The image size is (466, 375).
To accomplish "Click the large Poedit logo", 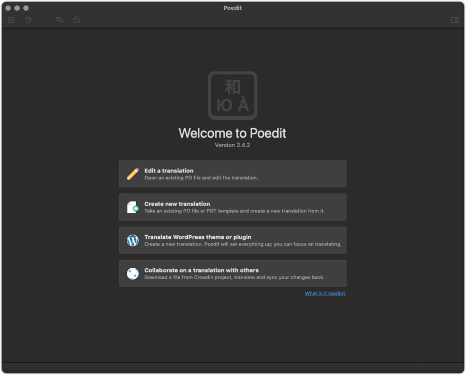I will pyautogui.click(x=232, y=96).
